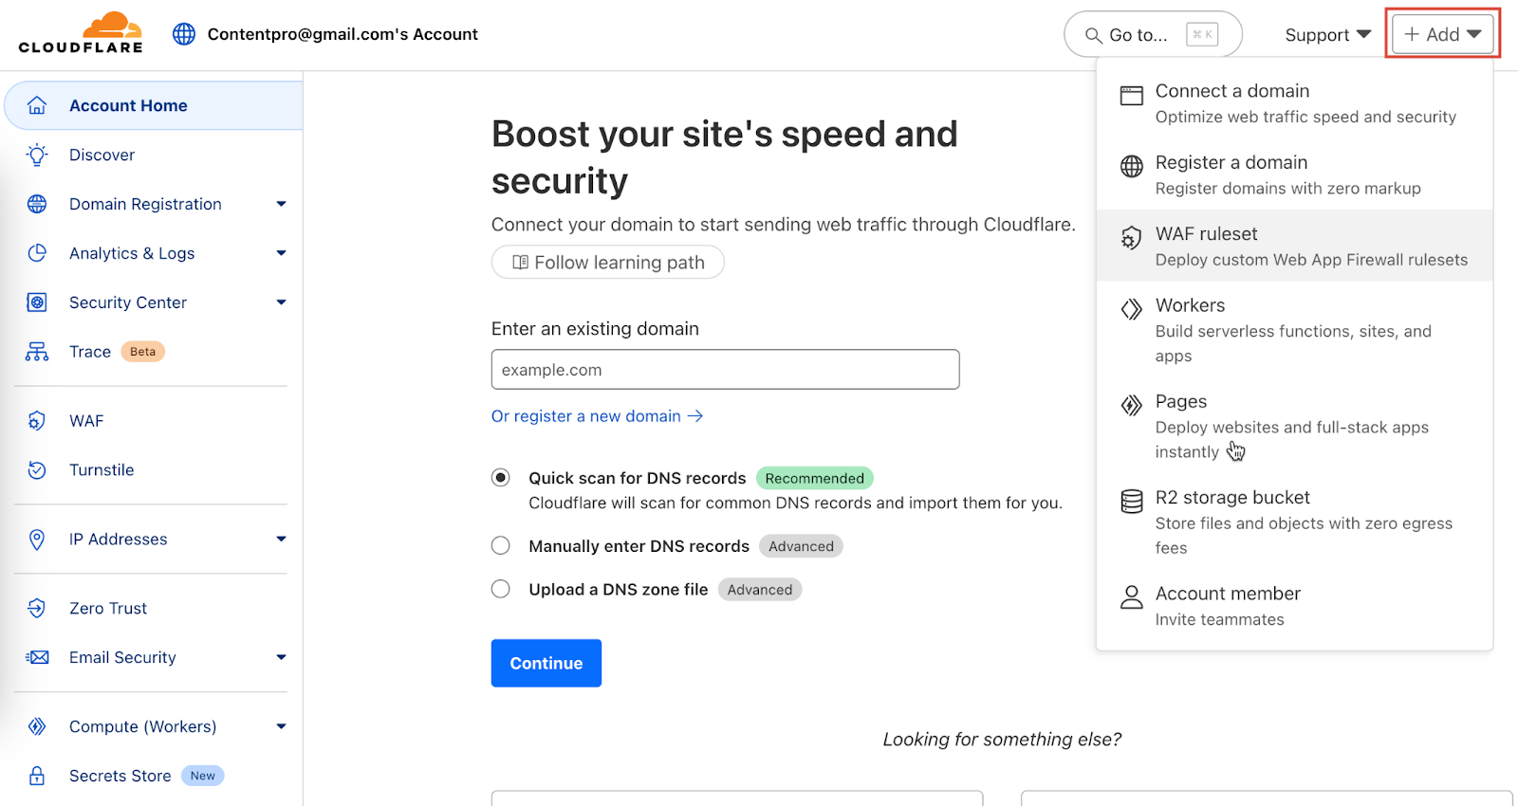The width and height of the screenshot is (1518, 806).
Task: Choose R2 storage bucket menu entry
Action: 1294,522
